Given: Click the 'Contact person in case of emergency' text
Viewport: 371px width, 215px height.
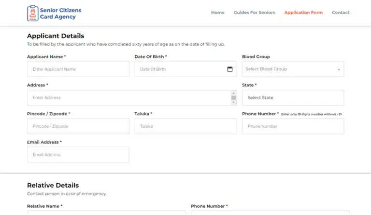Looking at the screenshot, I should coord(67,194).
